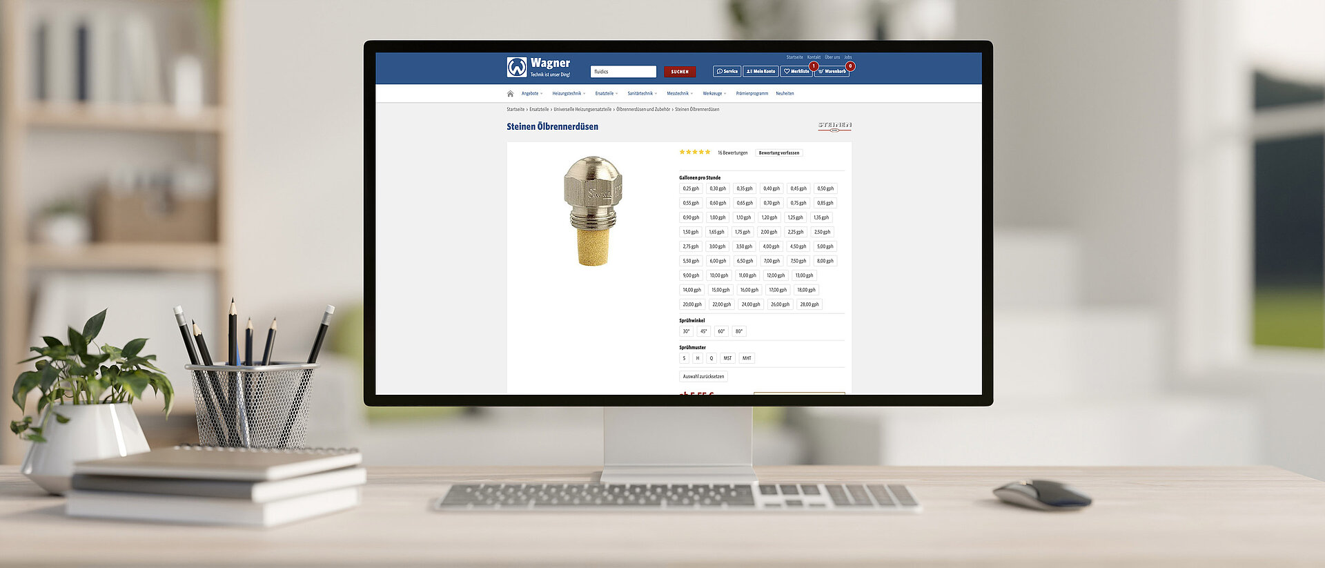Select the 0,25 gph option
Image resolution: width=1325 pixels, height=568 pixels.
(690, 188)
